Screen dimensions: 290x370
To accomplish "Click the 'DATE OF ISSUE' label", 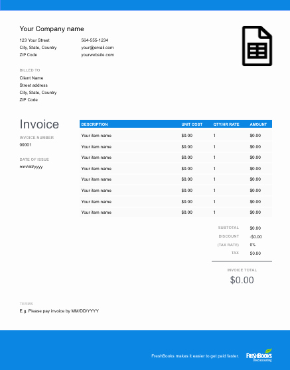I will coord(35,160).
